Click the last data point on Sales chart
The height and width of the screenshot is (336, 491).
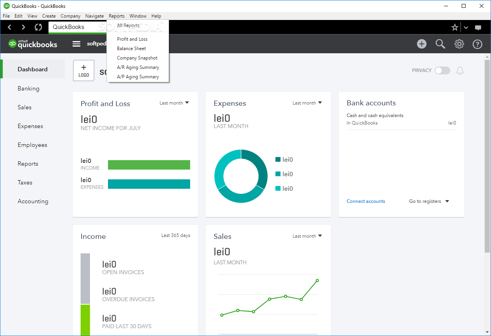pos(317,280)
